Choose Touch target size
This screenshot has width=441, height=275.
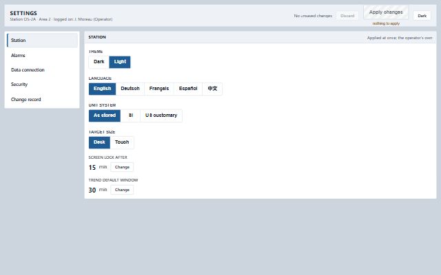point(122,142)
